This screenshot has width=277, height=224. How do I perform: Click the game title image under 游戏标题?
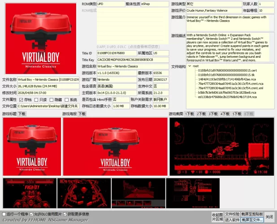(32, 146)
